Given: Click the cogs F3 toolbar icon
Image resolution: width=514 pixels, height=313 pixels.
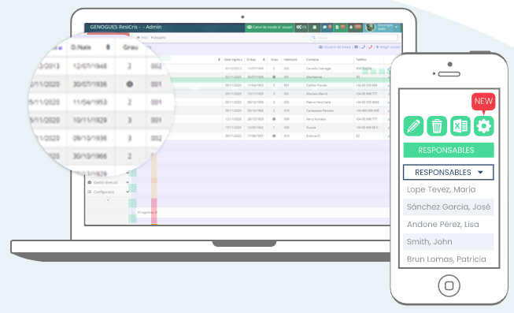Looking at the screenshot, I should [x=301, y=28].
